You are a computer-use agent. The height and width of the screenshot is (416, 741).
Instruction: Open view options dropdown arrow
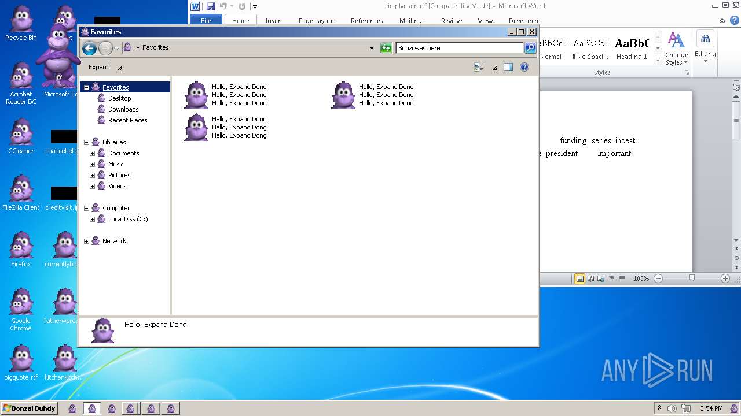[494, 68]
